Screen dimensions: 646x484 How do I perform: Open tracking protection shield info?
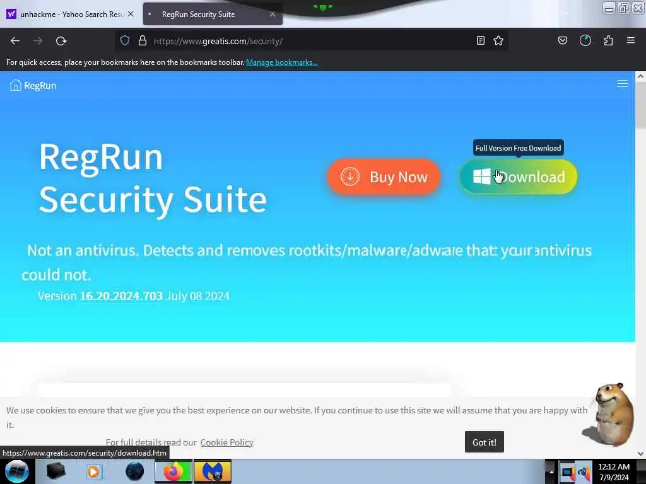125,41
